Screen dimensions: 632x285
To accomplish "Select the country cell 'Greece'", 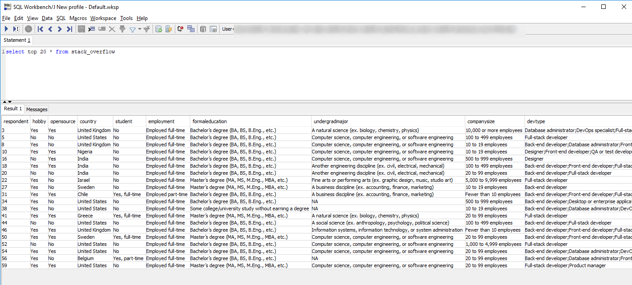I will coord(95,216).
